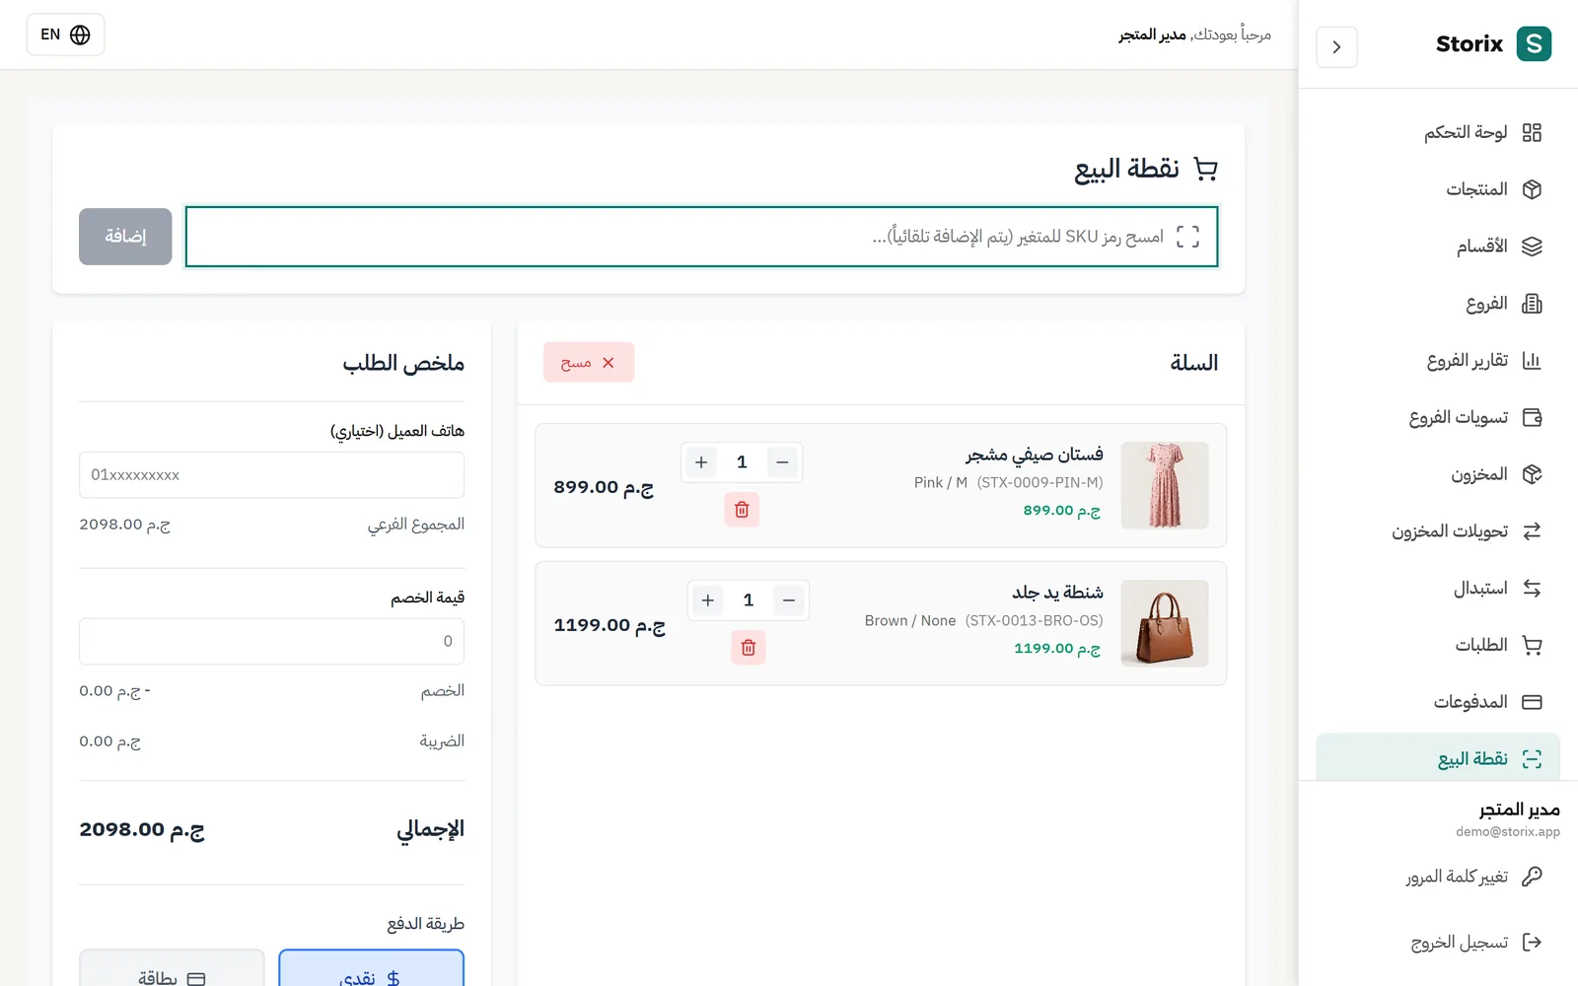The image size is (1578, 986).
Task: Click the تسجيل الخروج logout icon
Action: click(1532, 943)
